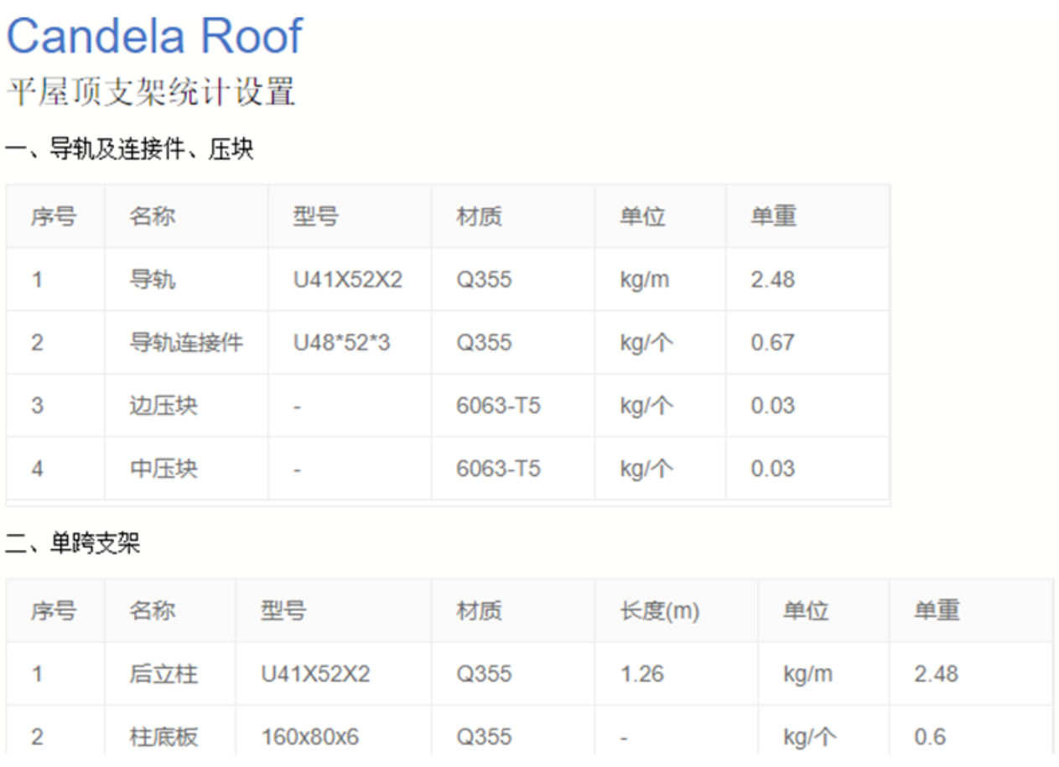Click the 0.67 unit weight cell
This screenshot has height=767, width=1059.
tap(772, 343)
